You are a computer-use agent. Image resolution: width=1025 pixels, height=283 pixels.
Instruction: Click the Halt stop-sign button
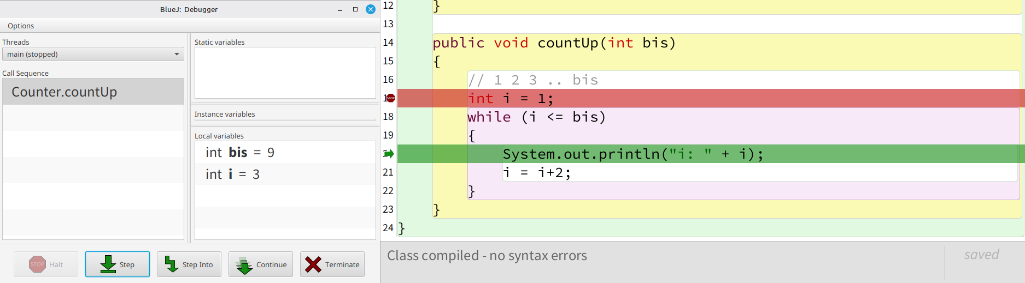tap(46, 264)
